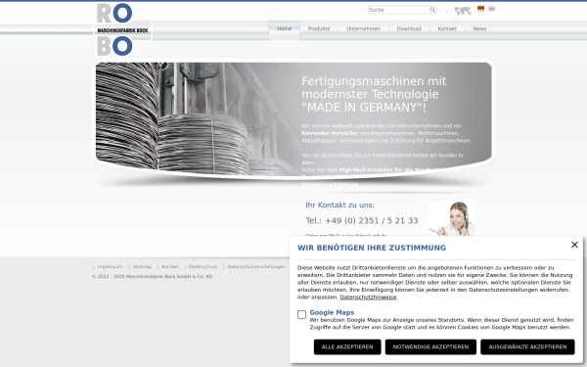Click the ROBO Maschinenfabrik Bock logo

pos(122,30)
